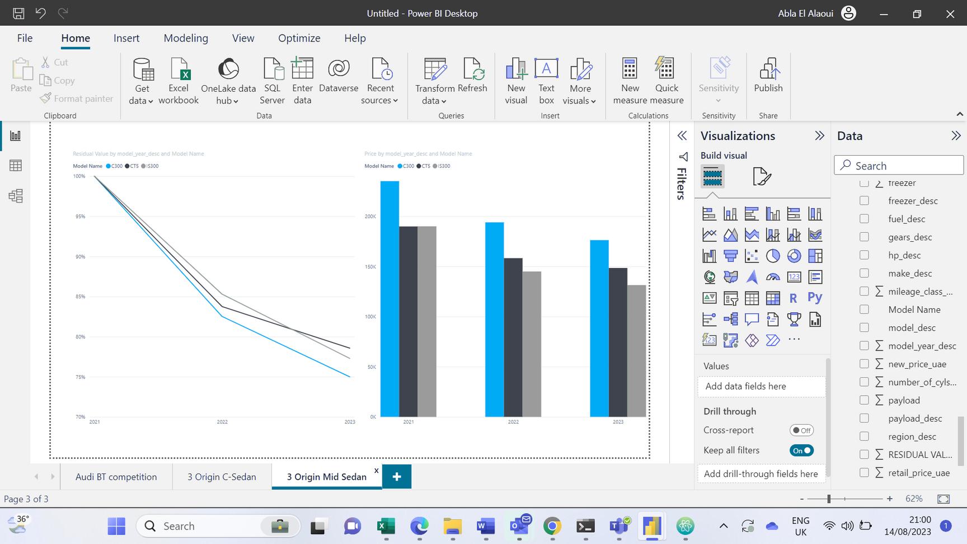The image size is (967, 544).
Task: Add a new report page
Action: point(397,477)
